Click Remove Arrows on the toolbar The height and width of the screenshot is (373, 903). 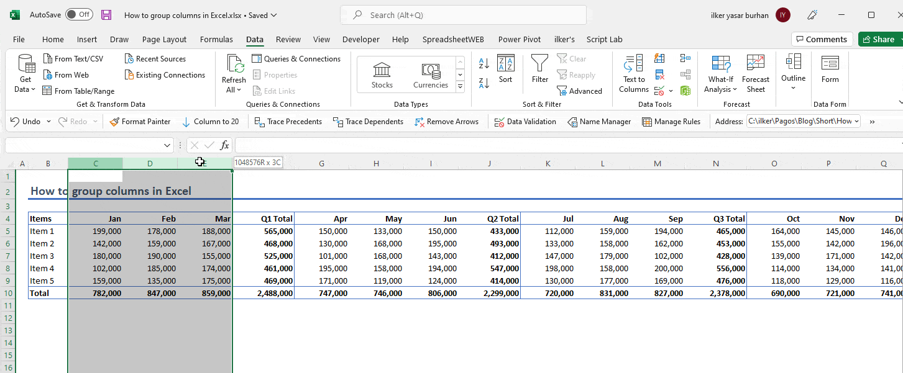pyautogui.click(x=447, y=121)
